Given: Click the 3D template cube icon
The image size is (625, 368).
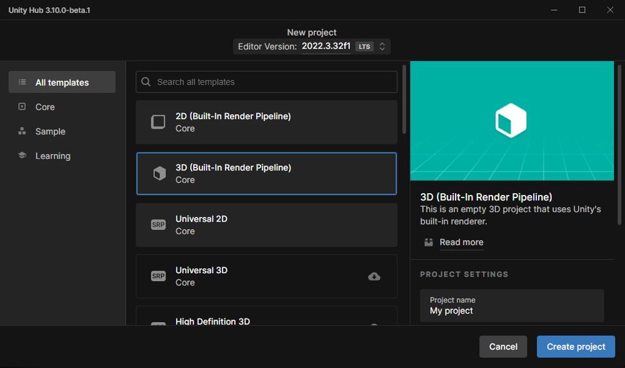Looking at the screenshot, I should pos(159,173).
